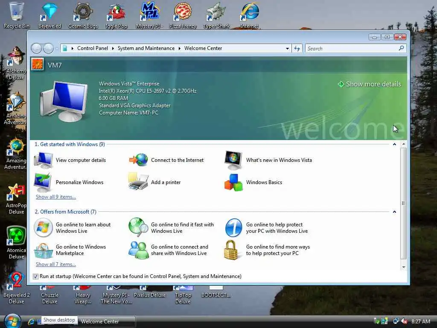Screen dimensions: 437x328
Task: Select the Iggle Pop desktop shortcut
Action: pos(116,15)
